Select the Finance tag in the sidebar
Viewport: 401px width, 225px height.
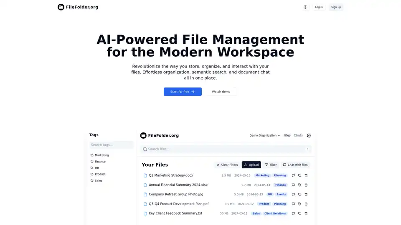[100, 162]
